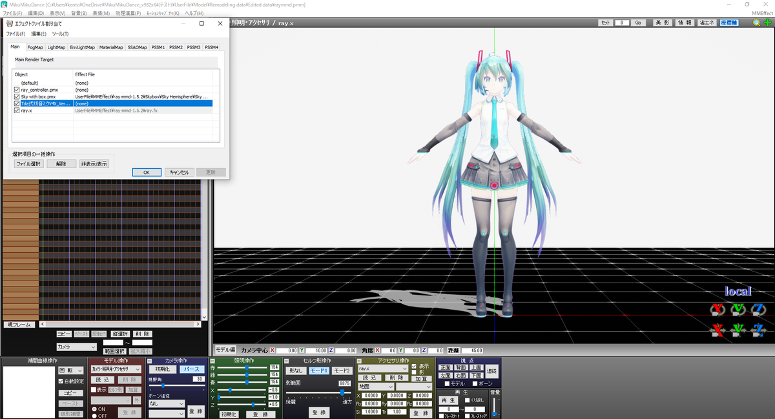775x419 pixels.
Task: Toggle the くり返し repeat checkbox in playback panel
Action: pyautogui.click(x=468, y=401)
